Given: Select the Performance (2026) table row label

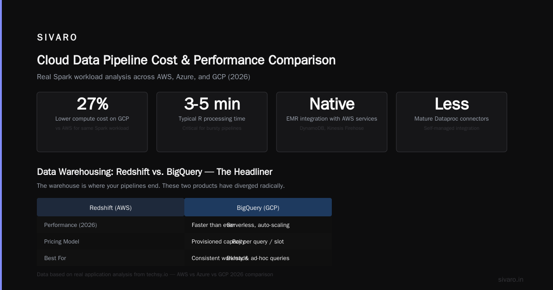Looking at the screenshot, I should 71,225.
